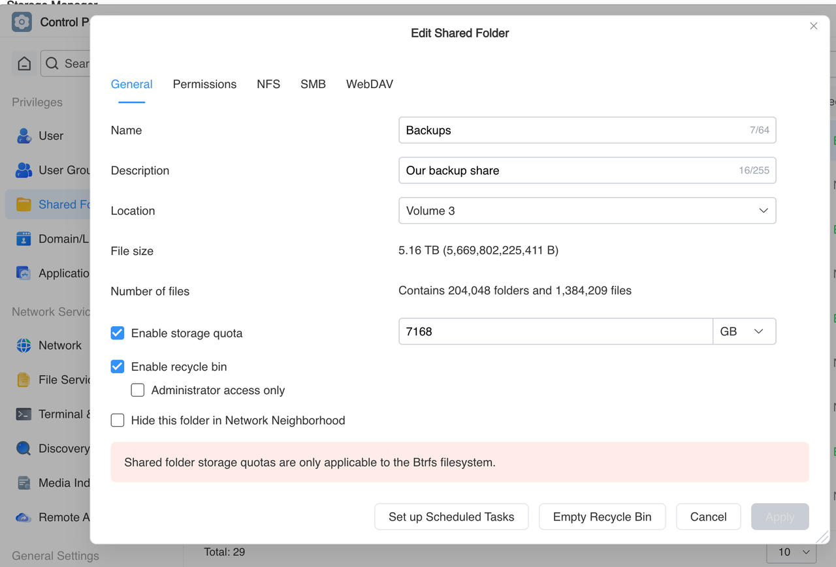
Task: Click the Control Panel gear icon
Action: [x=22, y=22]
